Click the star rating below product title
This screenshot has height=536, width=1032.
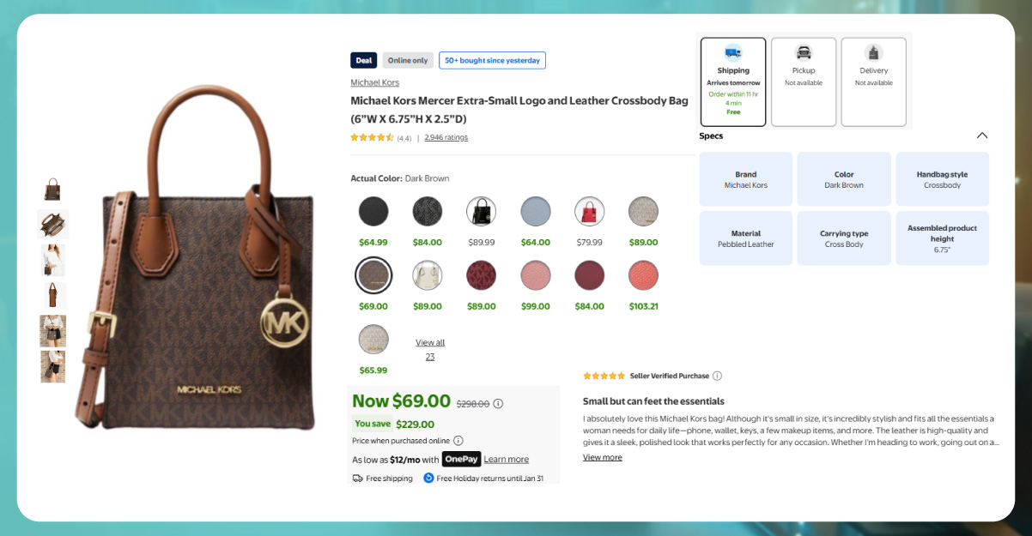coord(372,137)
